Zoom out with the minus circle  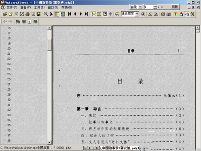117,14
